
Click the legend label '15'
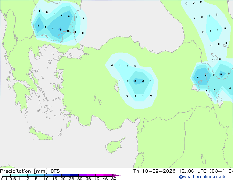tap(54, 179)
